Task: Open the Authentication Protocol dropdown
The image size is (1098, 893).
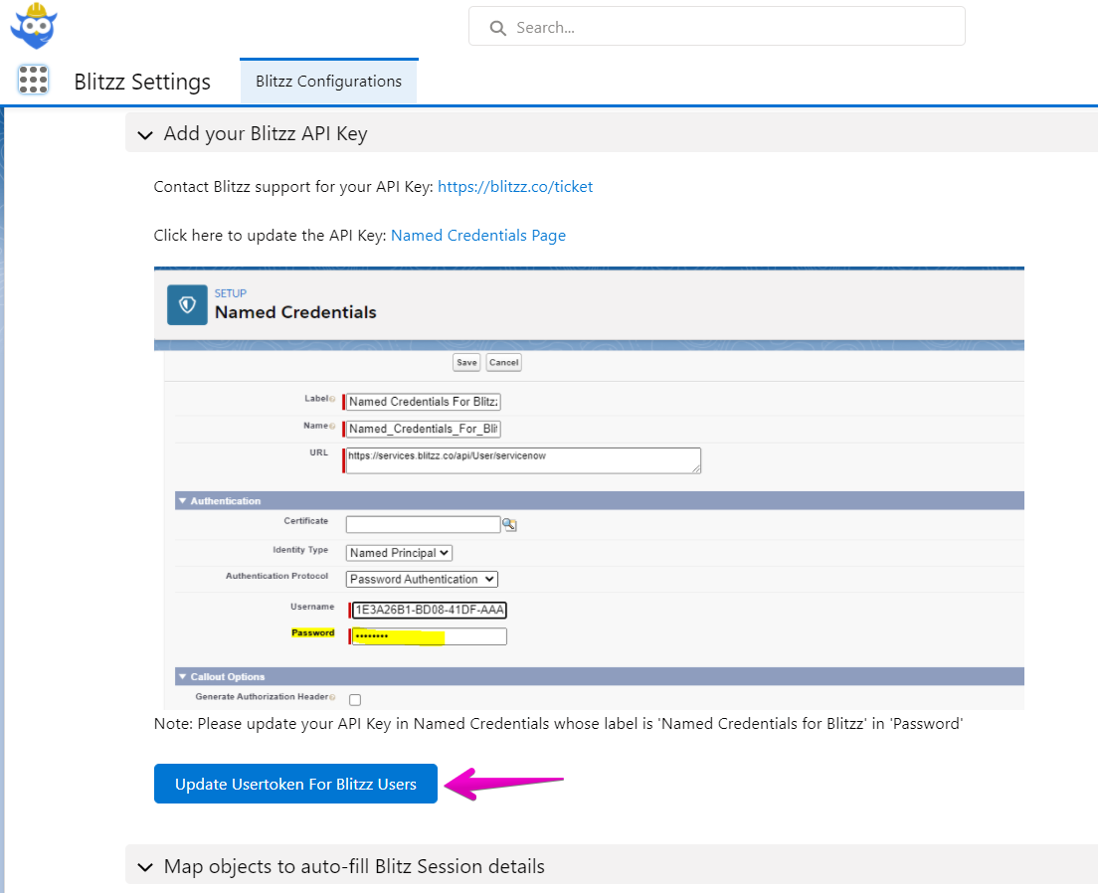Action: [x=422, y=579]
